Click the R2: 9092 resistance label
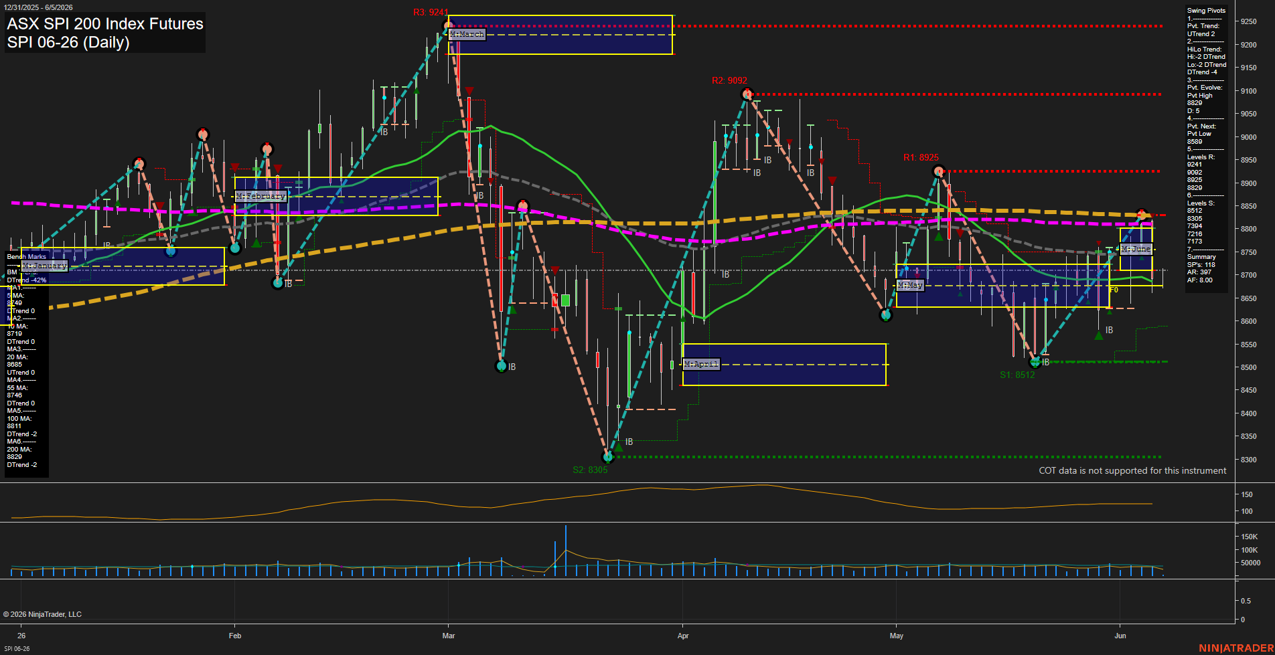This screenshot has width=1275, height=655. tap(729, 80)
